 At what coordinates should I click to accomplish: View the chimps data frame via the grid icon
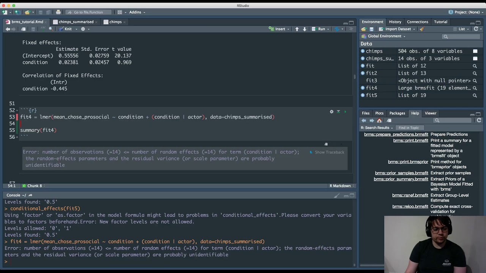[x=475, y=51]
